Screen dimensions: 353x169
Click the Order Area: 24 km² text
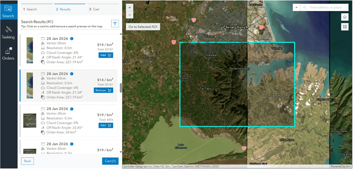click(61, 132)
